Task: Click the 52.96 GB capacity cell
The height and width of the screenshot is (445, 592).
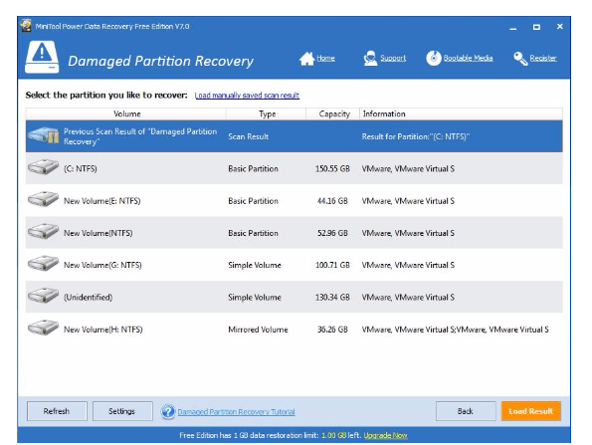Action: point(332,233)
